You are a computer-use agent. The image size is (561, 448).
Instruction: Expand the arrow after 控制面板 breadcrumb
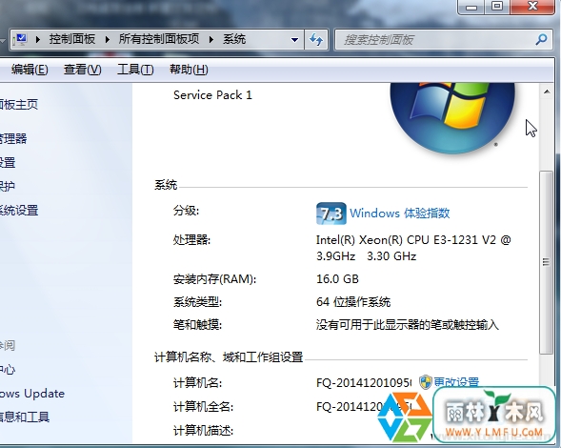[x=108, y=39]
